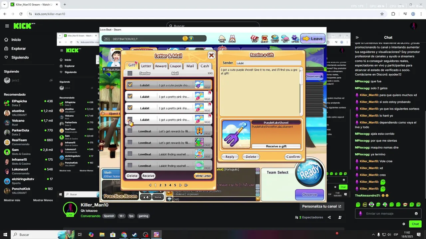This screenshot has height=239, width=426.
Task: Open Chrome from the taskbar
Action: point(124,235)
